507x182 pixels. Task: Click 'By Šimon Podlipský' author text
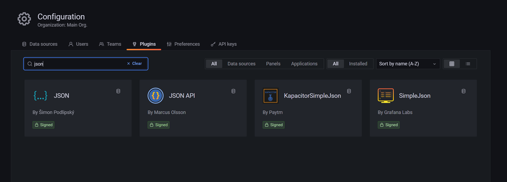point(54,113)
